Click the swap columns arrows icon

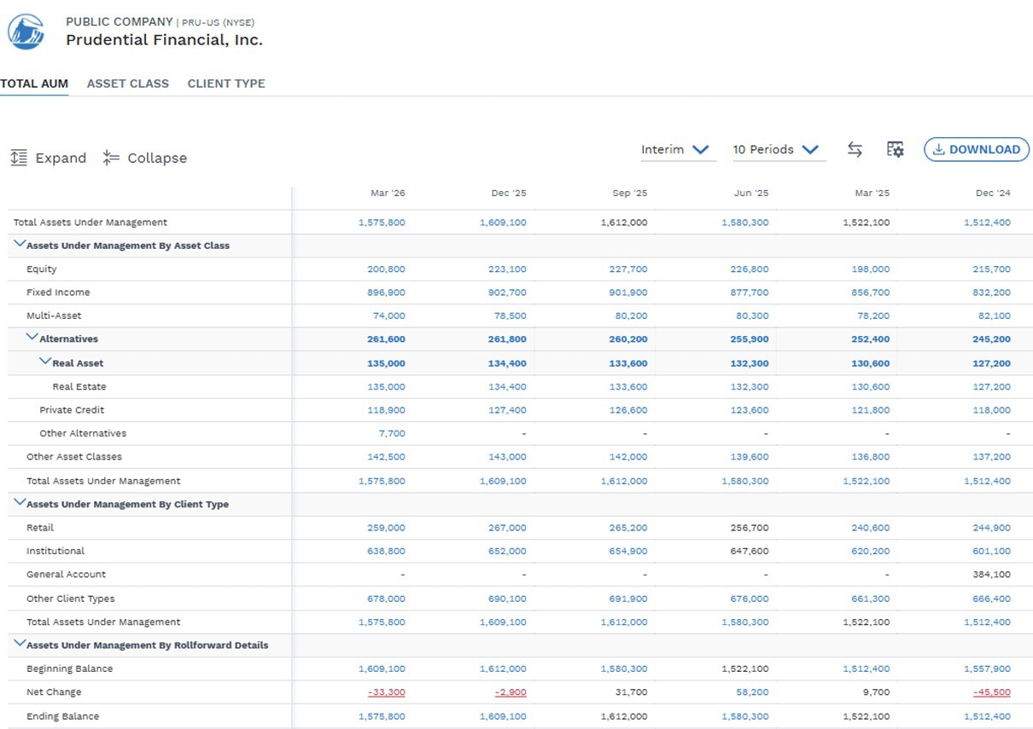point(855,149)
